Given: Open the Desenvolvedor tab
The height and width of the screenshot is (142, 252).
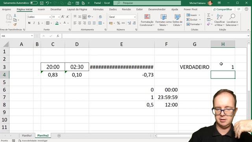Looking at the screenshot, I should (x=157, y=9).
